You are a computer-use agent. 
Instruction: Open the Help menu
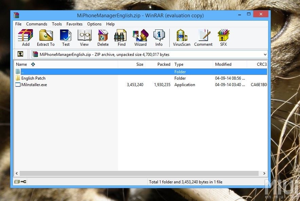click(x=110, y=24)
